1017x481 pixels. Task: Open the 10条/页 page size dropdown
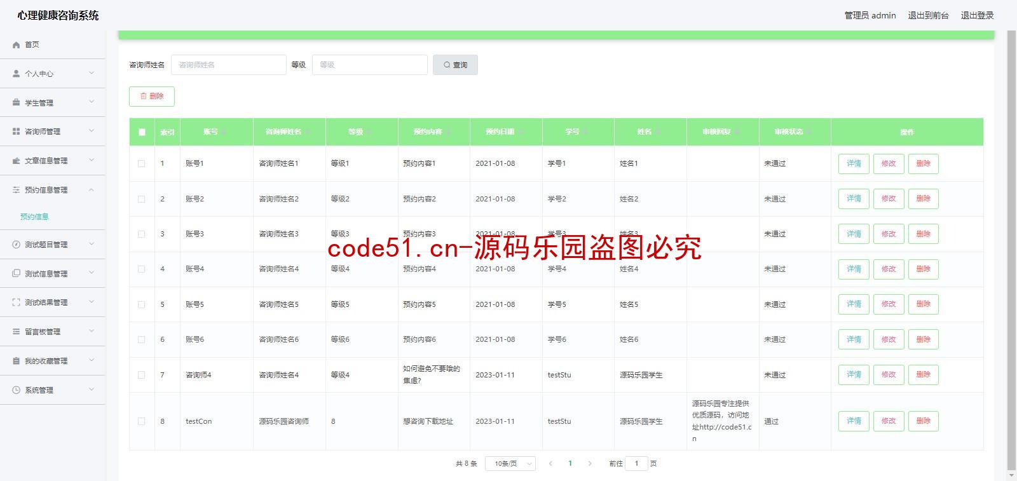click(x=510, y=464)
